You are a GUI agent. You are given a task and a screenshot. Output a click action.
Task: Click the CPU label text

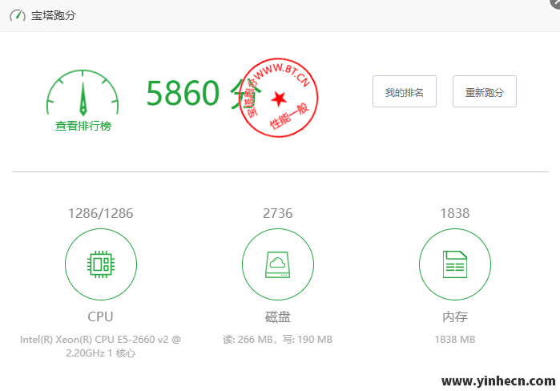(x=100, y=316)
